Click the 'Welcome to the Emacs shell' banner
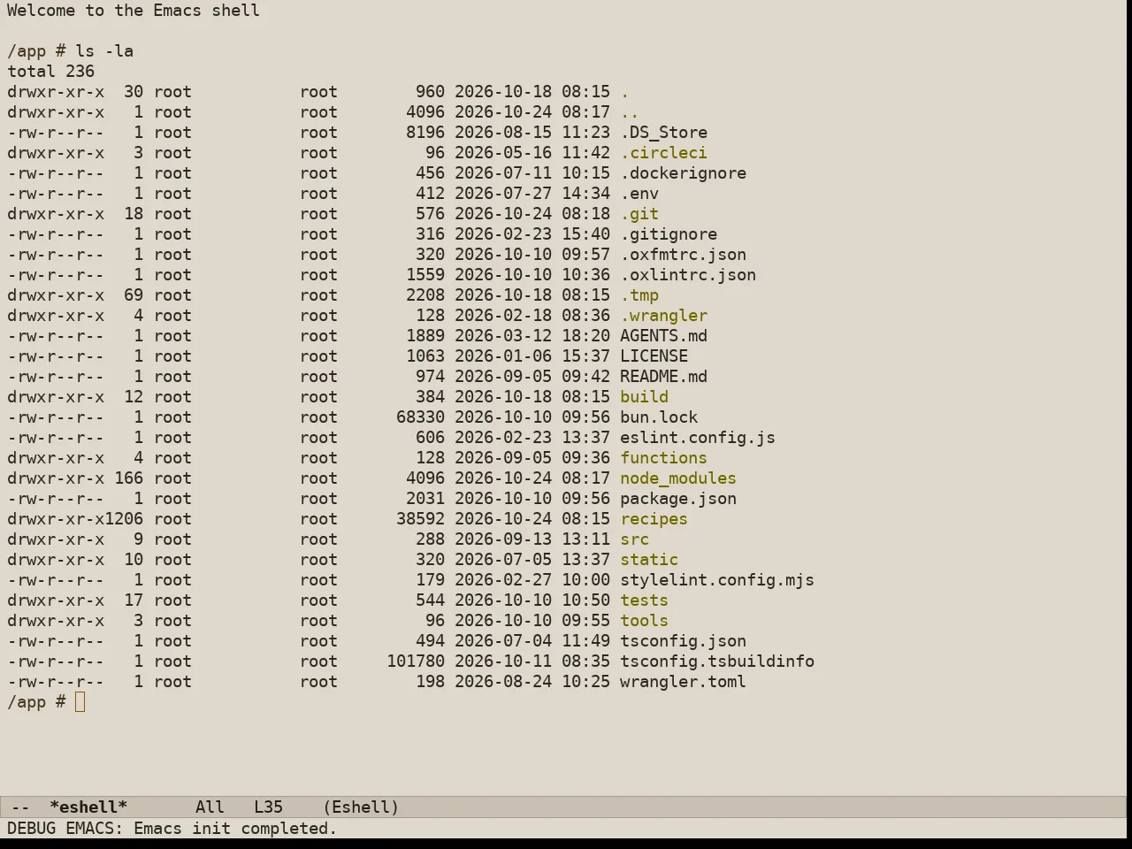This screenshot has height=849, width=1132. tap(134, 11)
